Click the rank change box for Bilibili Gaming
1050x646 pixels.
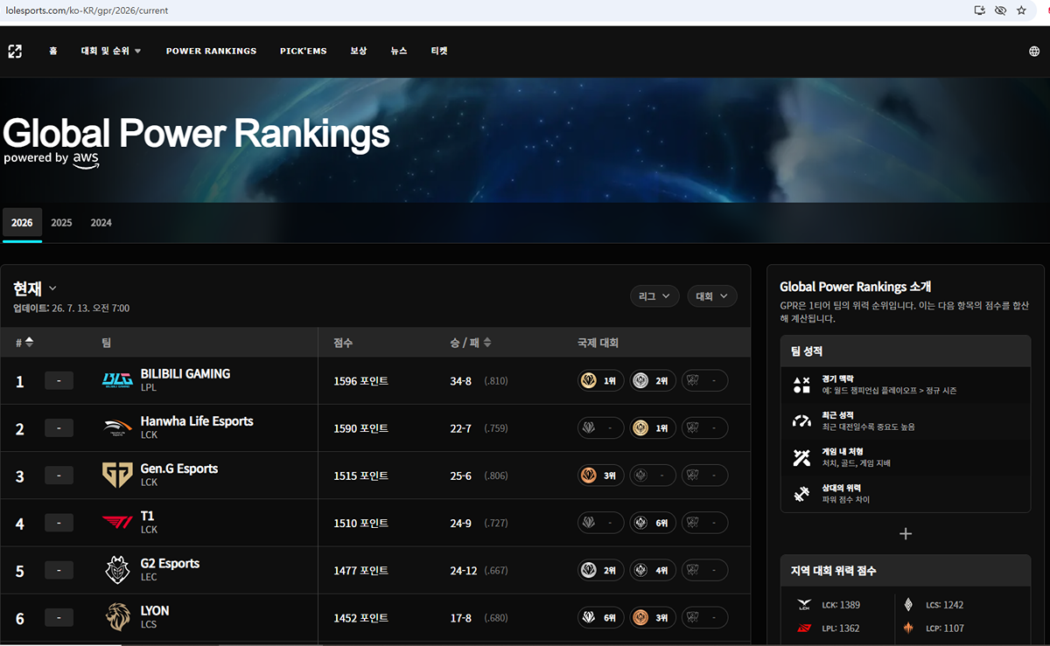(x=59, y=381)
